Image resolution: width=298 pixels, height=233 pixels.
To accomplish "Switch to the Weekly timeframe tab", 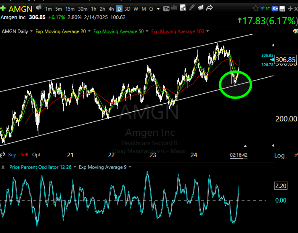I will (x=136, y=9).
